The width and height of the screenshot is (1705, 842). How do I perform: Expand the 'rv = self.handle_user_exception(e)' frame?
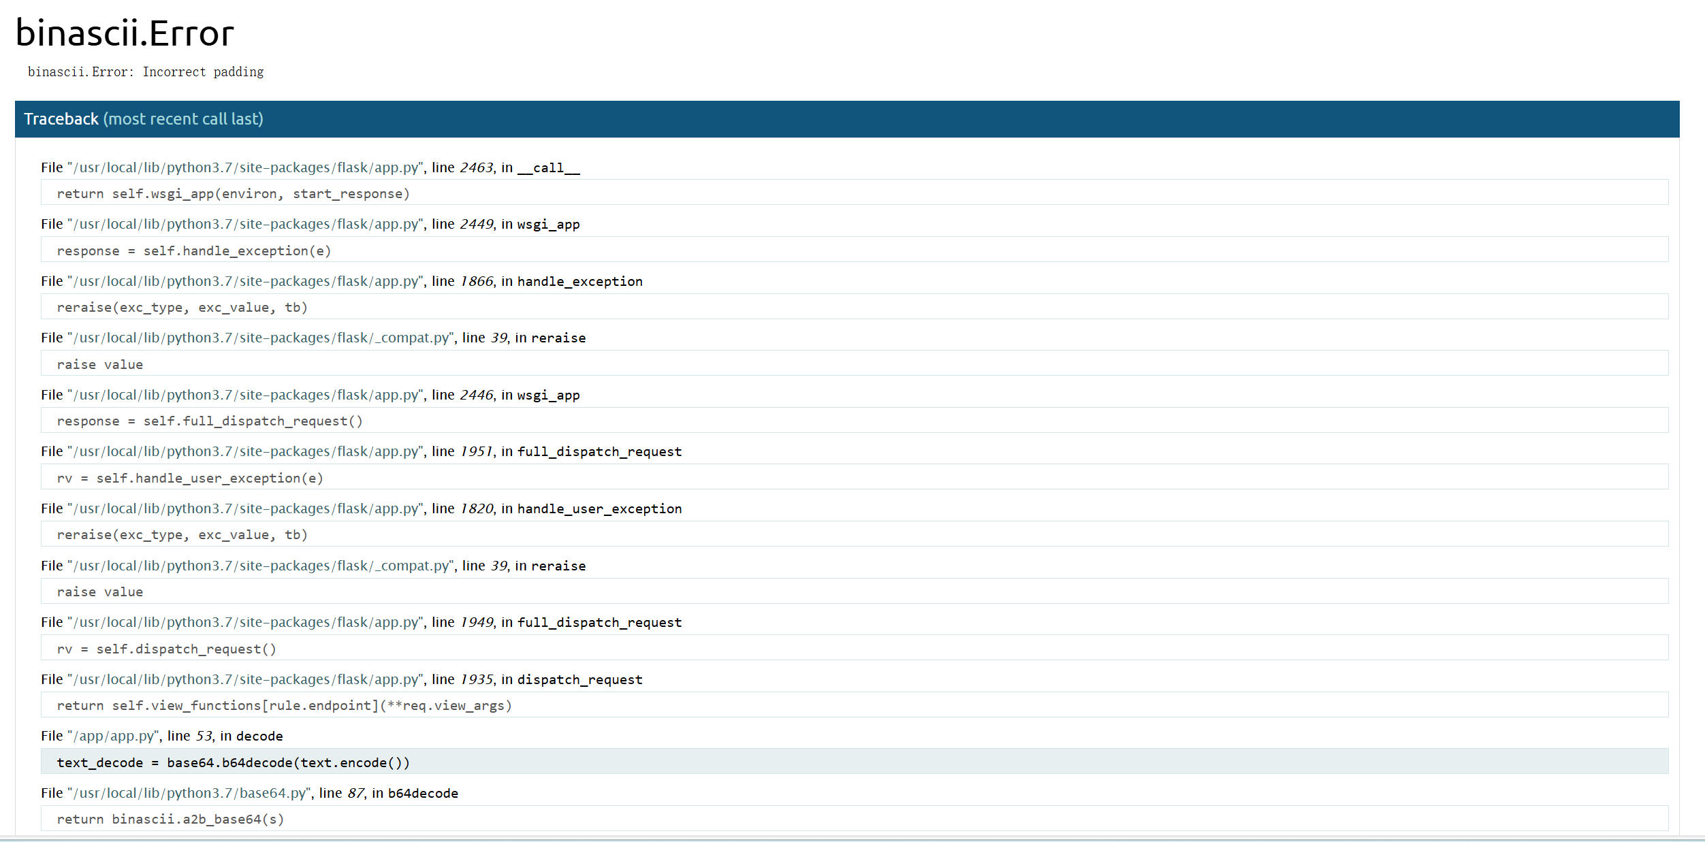190,478
